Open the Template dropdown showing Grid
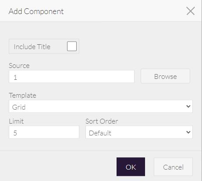The width and height of the screenshot is (202, 181). point(101,106)
